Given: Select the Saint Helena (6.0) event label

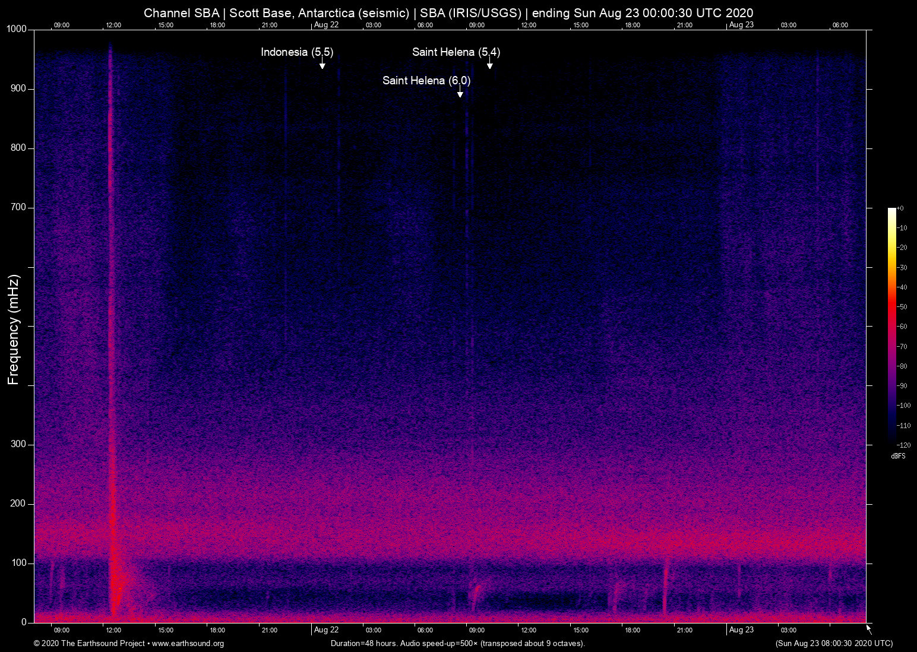Looking at the screenshot, I should click(426, 81).
